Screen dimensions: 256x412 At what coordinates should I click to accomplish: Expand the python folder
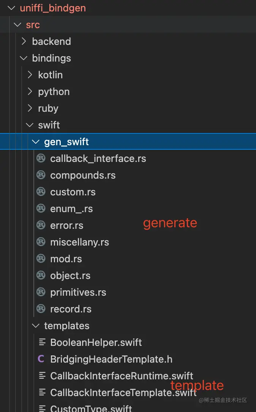[x=30, y=92]
